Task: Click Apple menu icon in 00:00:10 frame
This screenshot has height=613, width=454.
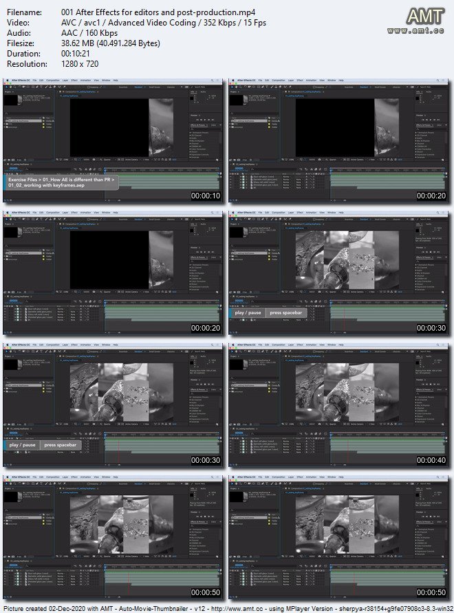Action: coord(8,80)
